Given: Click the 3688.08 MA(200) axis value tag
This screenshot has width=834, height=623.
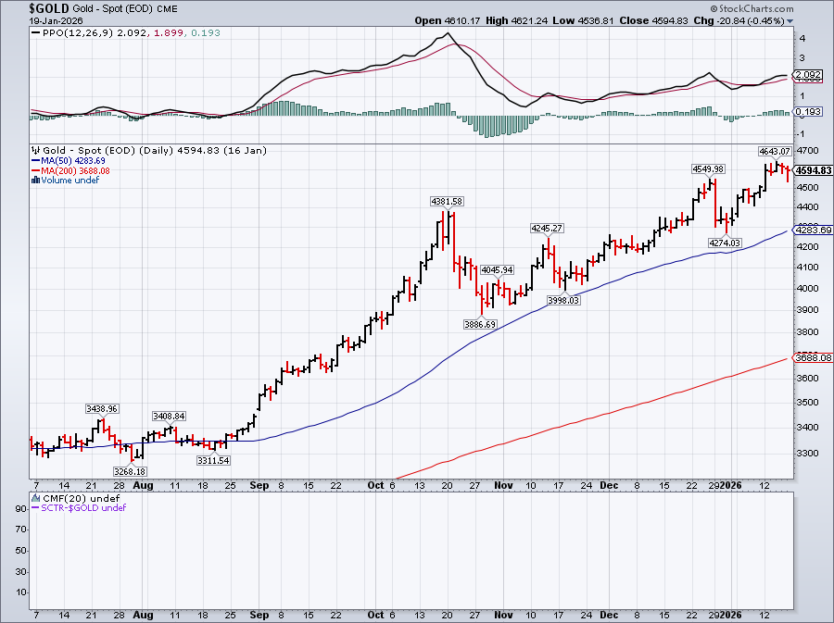Looking at the screenshot, I should [814, 357].
